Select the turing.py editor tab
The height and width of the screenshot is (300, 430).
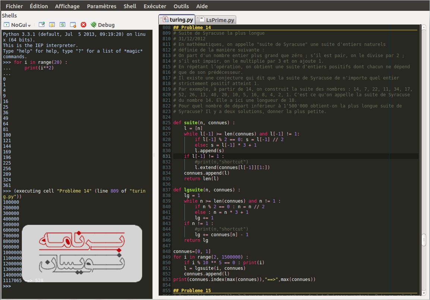tap(181, 19)
